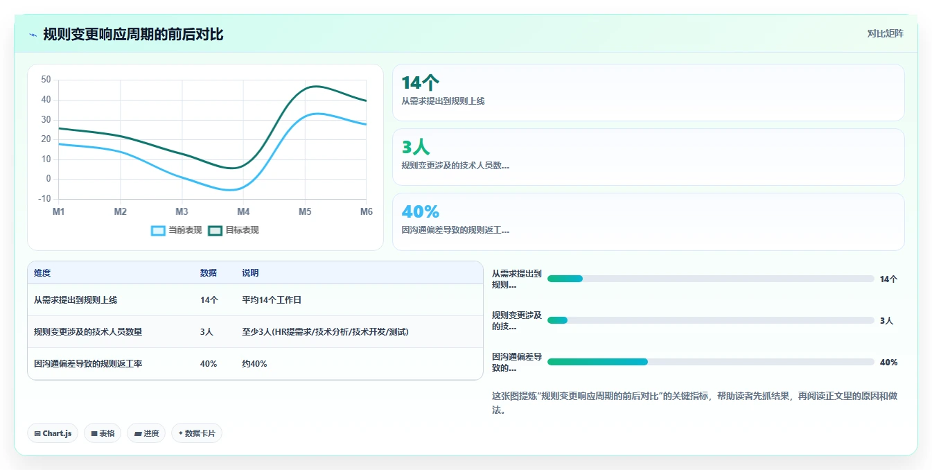Click the 进度 tag icon
Screen dimensions: 932x470
(138, 433)
